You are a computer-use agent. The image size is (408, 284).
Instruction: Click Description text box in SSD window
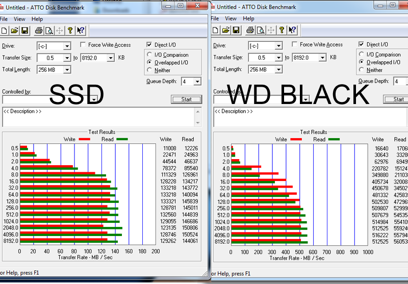pyautogui.click(x=98, y=117)
